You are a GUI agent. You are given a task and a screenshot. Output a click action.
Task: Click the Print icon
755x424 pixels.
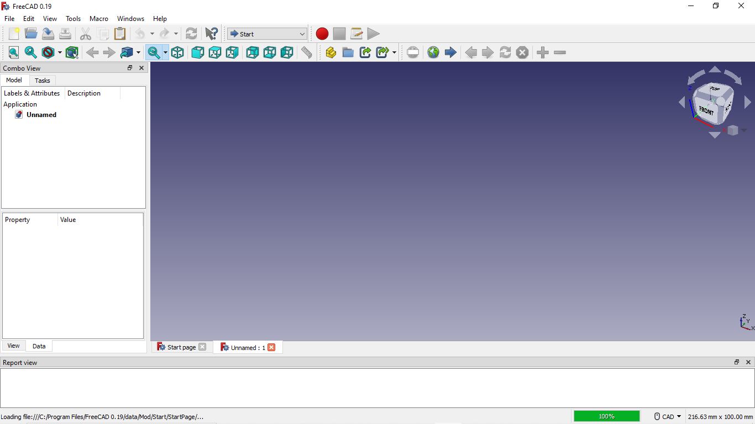(65, 34)
